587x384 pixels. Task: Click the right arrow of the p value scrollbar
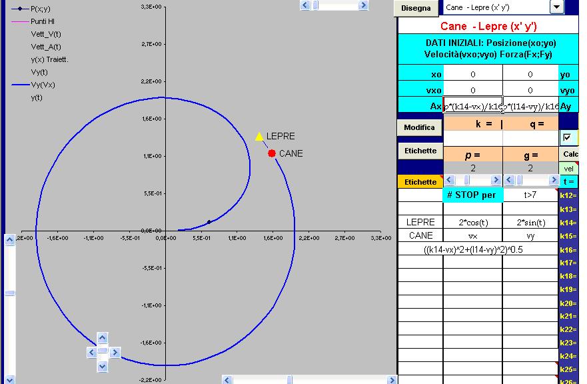point(495,180)
